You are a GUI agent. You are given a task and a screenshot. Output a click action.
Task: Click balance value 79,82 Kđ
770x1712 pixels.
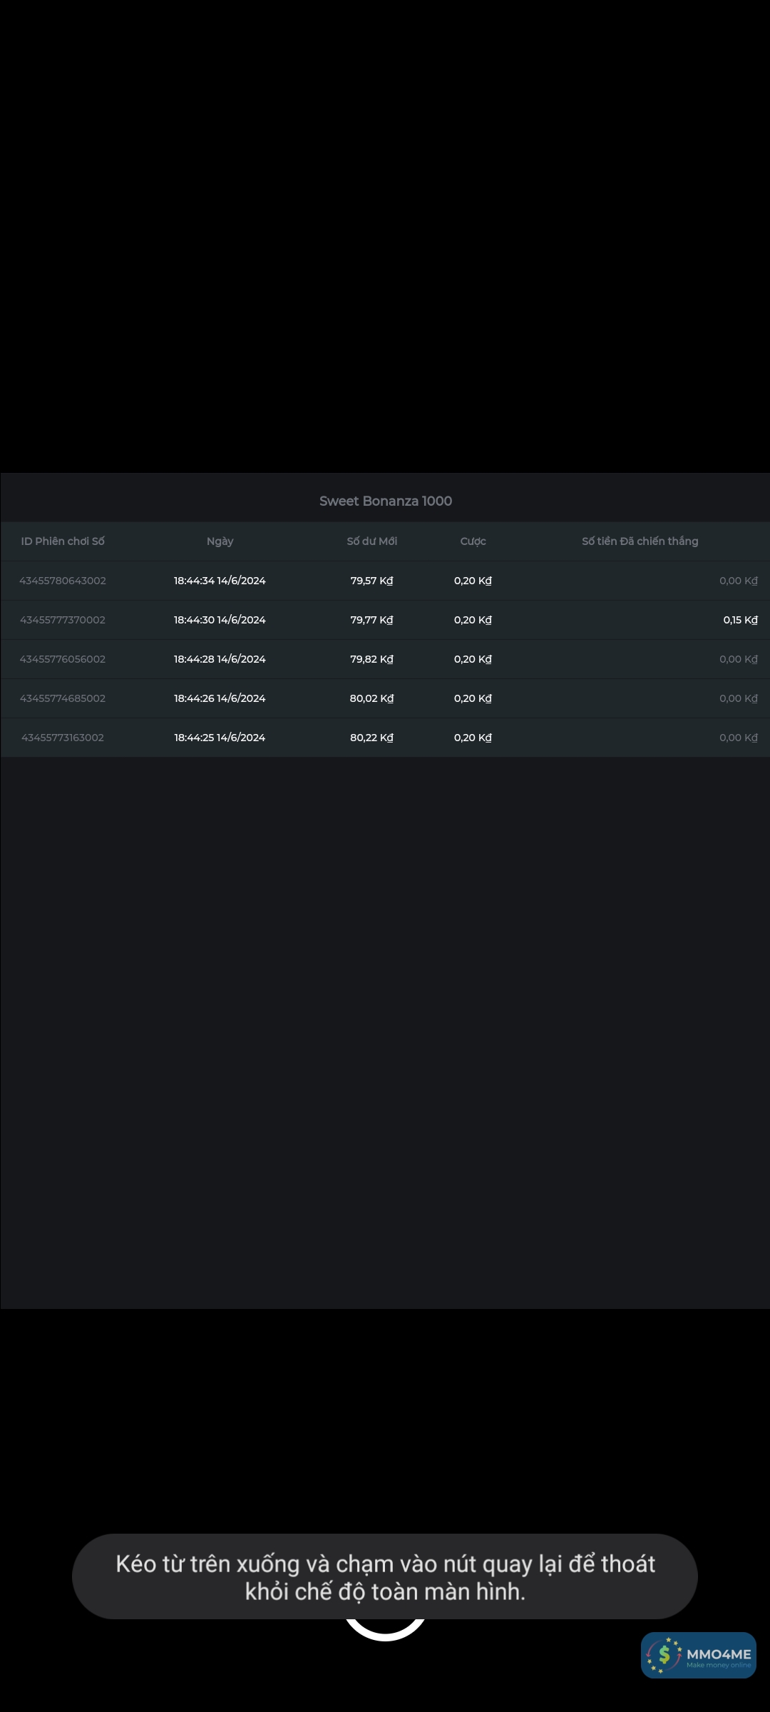coord(371,659)
